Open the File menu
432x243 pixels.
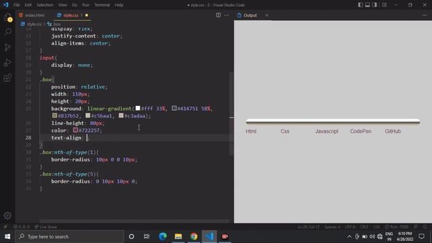point(16,5)
